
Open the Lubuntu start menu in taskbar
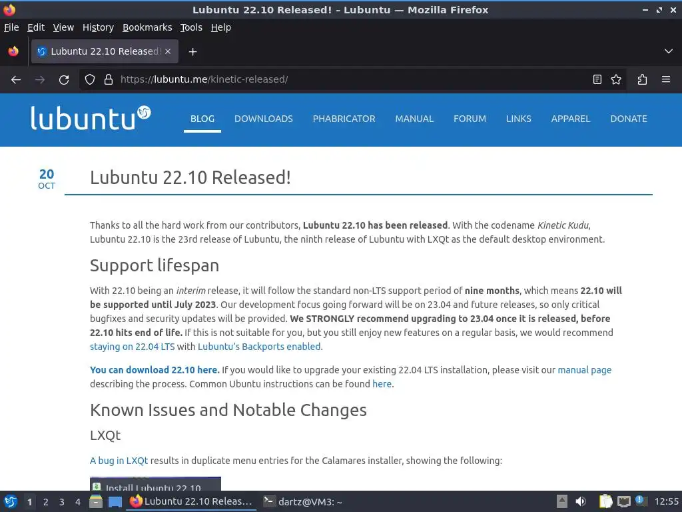point(11,501)
